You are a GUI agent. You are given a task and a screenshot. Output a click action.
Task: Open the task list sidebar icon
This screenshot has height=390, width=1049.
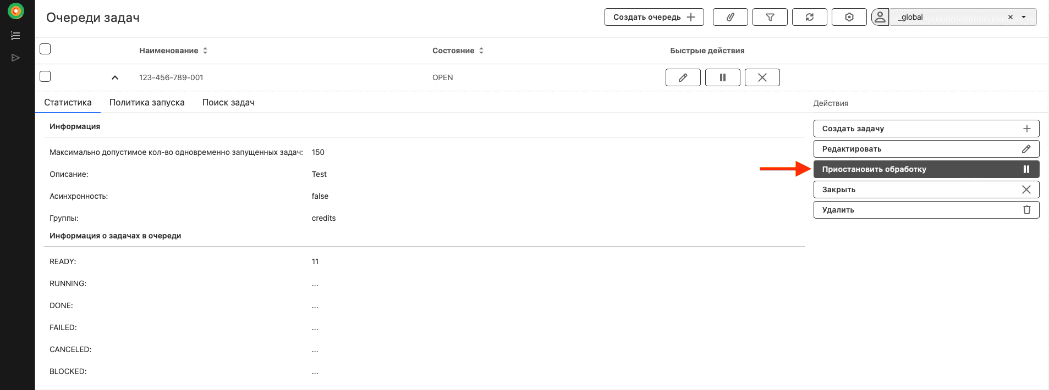(x=15, y=36)
